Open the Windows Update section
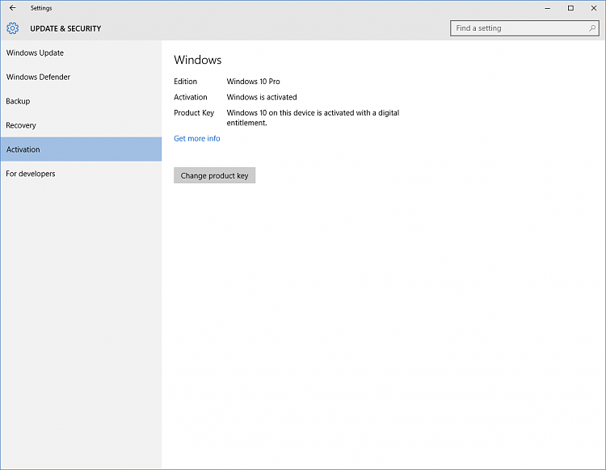 coord(81,53)
